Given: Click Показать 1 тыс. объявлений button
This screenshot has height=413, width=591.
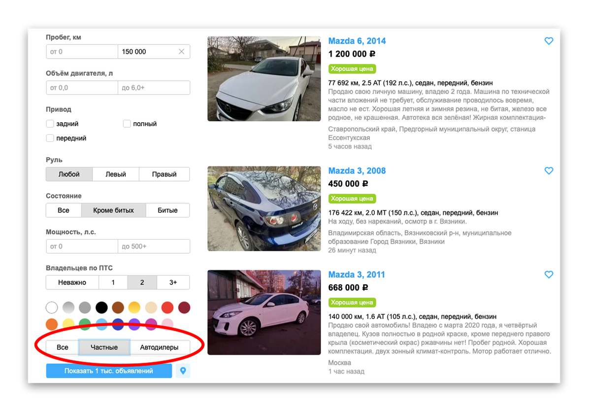Looking at the screenshot, I should point(109,371).
